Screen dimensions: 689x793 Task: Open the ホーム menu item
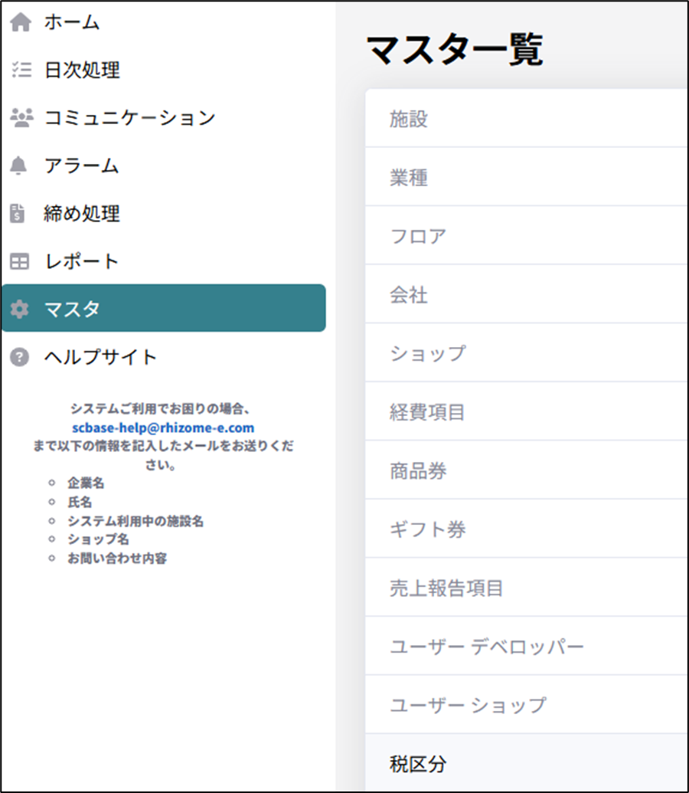[71, 23]
